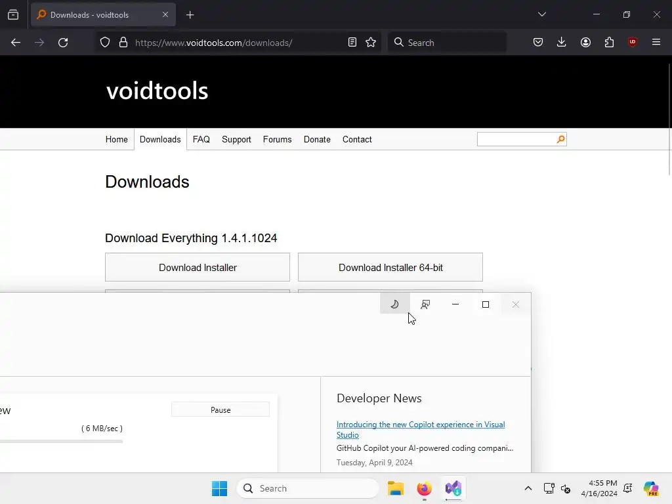Image resolution: width=672 pixels, height=504 pixels.
Task: Maximize the Visual Studio Installer window
Action: [x=486, y=304]
